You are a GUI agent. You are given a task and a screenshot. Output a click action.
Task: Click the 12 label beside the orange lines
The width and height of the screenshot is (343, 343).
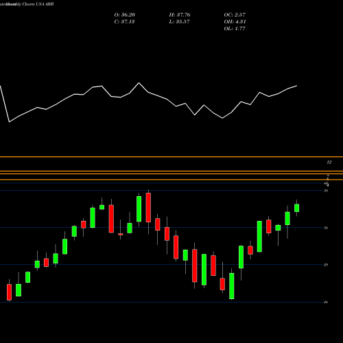pyautogui.click(x=329, y=162)
